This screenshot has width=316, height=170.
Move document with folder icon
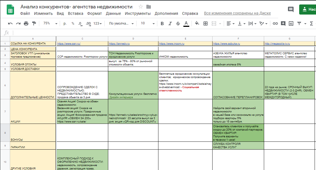pyautogui.click(x=149, y=7)
